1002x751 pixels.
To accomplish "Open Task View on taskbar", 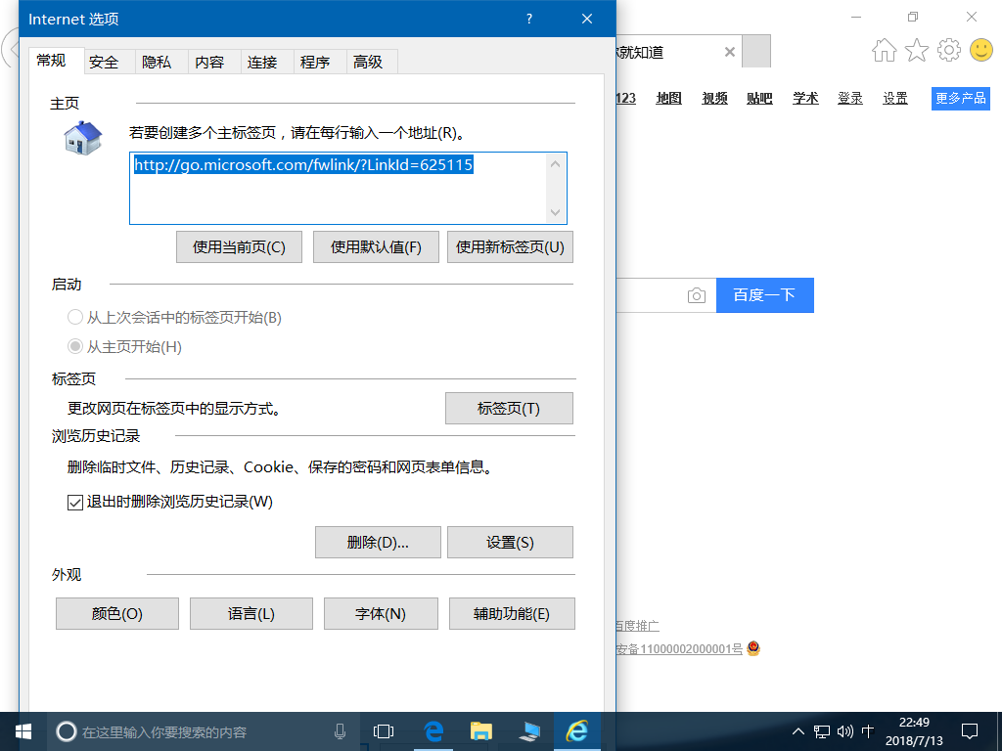I will click(x=384, y=731).
